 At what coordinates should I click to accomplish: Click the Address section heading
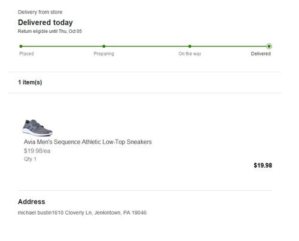pyautogui.click(x=32, y=202)
